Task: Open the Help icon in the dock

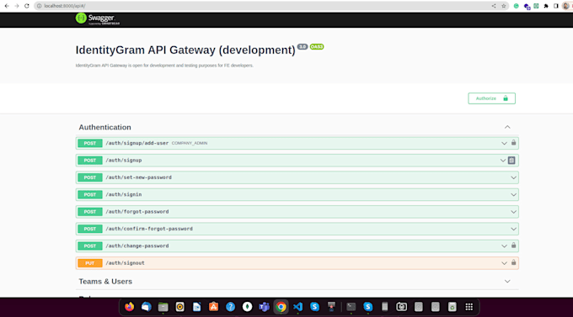Action: pyautogui.click(x=230, y=307)
